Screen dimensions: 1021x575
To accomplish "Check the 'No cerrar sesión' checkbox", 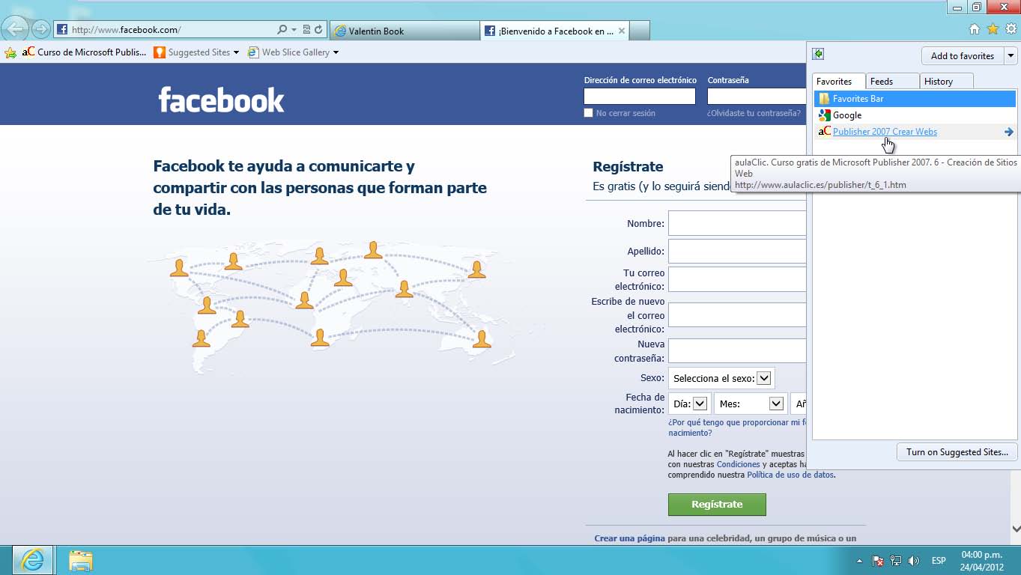I will click(588, 113).
